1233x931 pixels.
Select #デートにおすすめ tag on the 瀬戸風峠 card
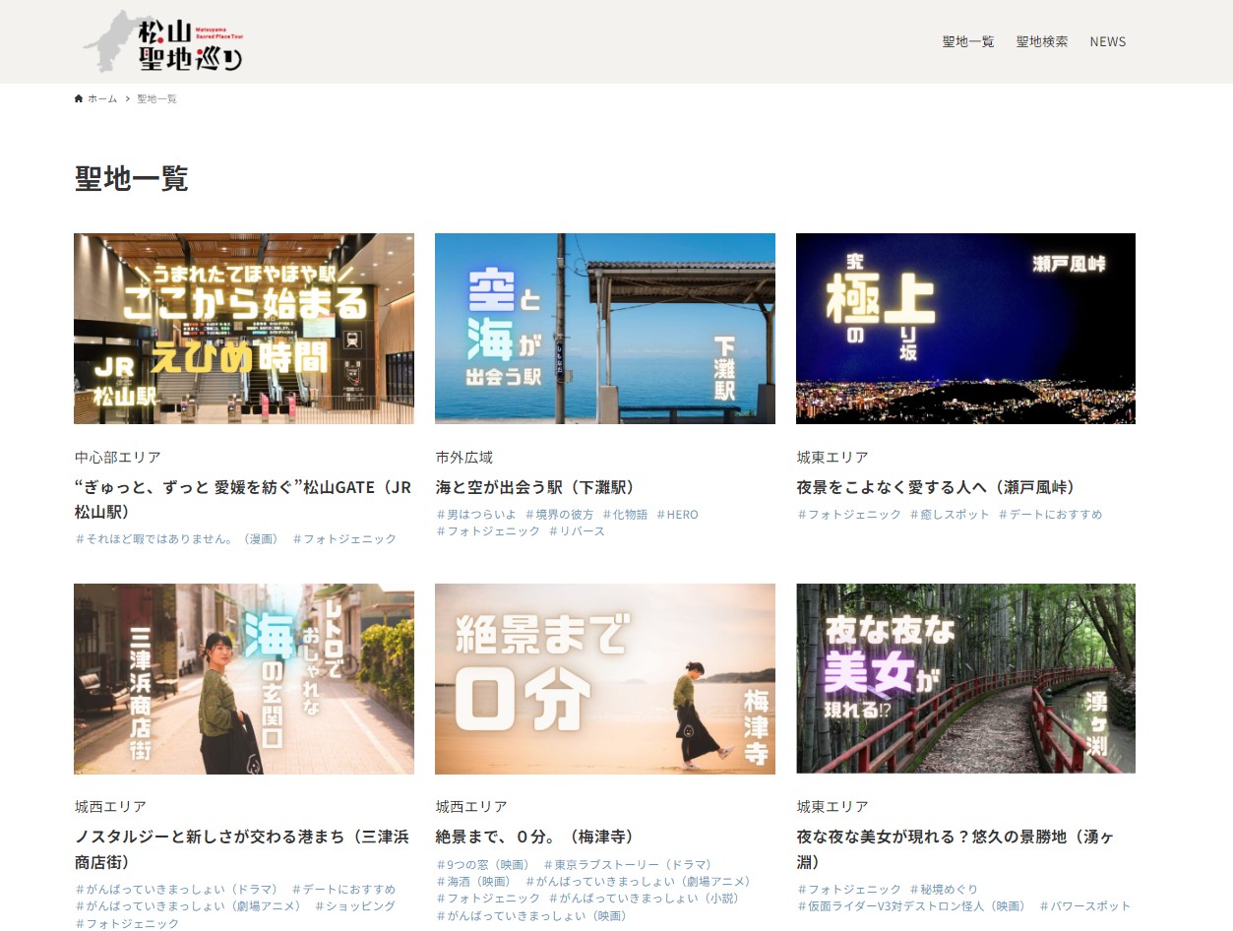(1050, 515)
